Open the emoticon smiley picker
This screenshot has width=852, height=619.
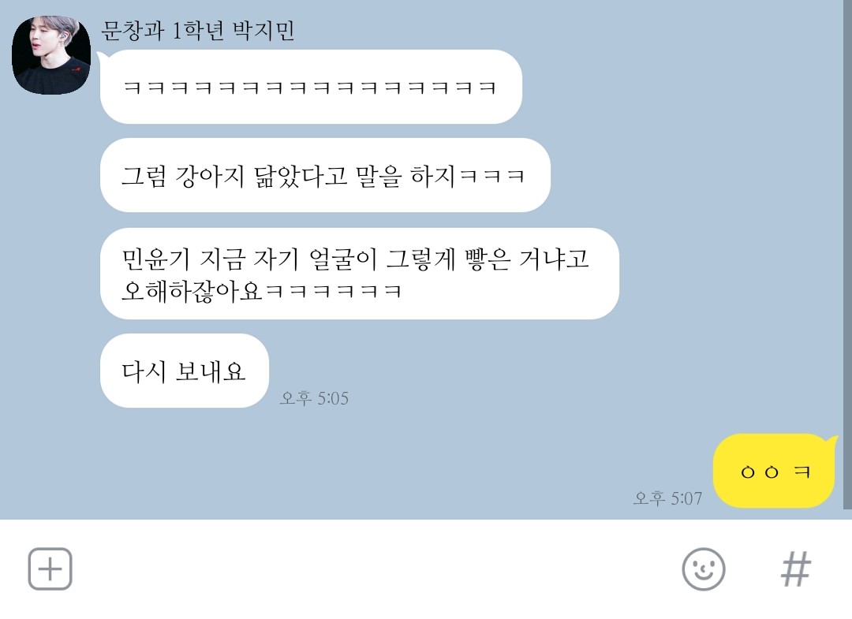click(x=703, y=569)
